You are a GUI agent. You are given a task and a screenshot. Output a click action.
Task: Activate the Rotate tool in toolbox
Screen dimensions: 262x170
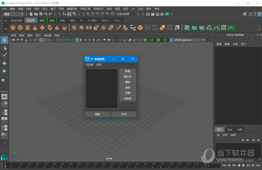(4, 71)
